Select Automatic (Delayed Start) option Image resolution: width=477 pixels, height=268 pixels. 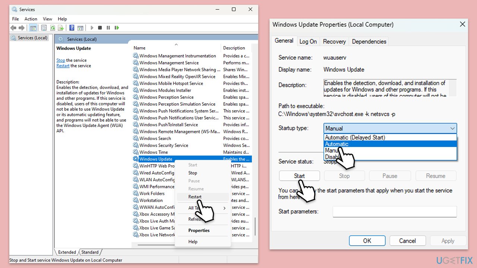click(390, 137)
